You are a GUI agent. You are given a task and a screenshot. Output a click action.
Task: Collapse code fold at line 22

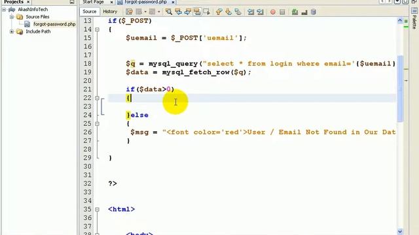pos(98,98)
